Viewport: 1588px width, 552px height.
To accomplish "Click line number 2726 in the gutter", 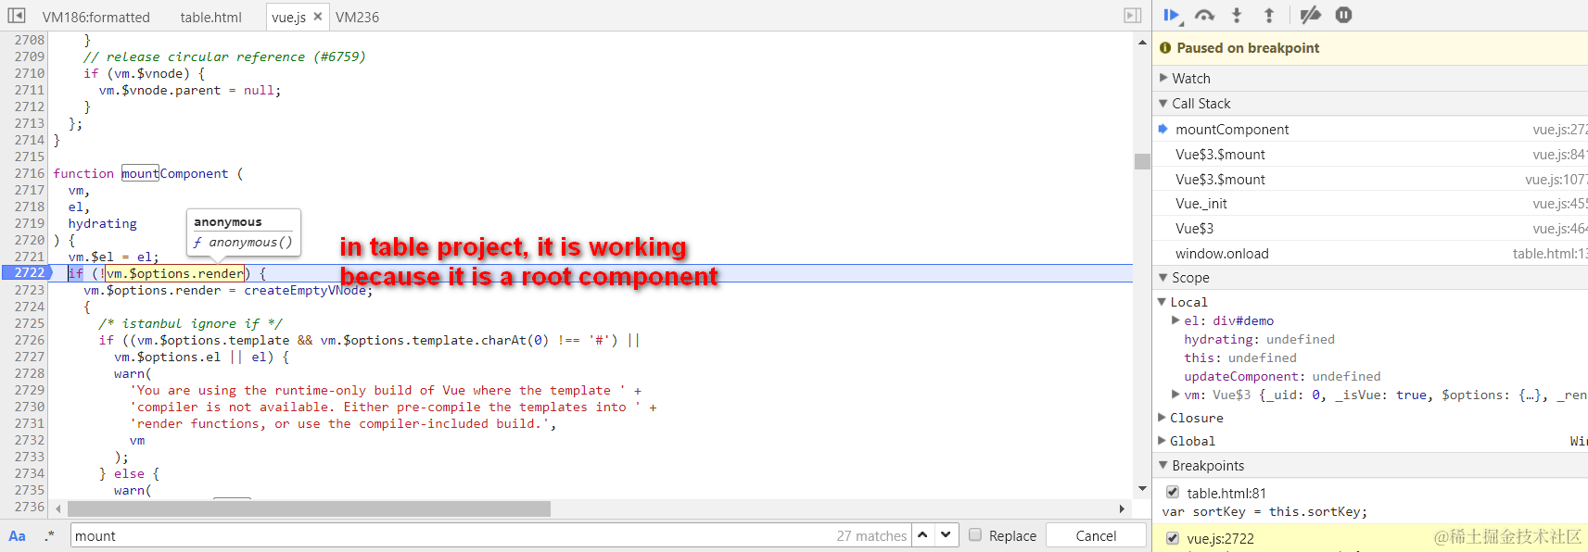I will (x=29, y=340).
